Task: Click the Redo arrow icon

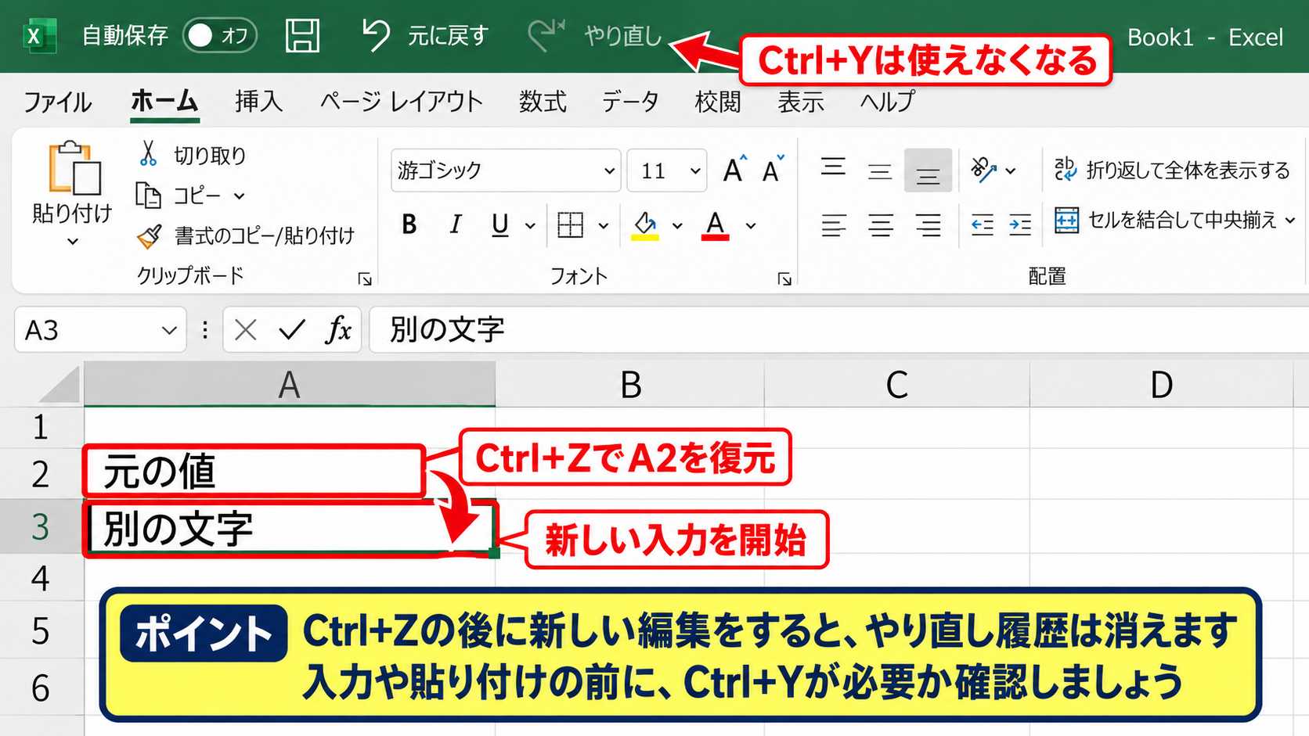Action: click(546, 35)
